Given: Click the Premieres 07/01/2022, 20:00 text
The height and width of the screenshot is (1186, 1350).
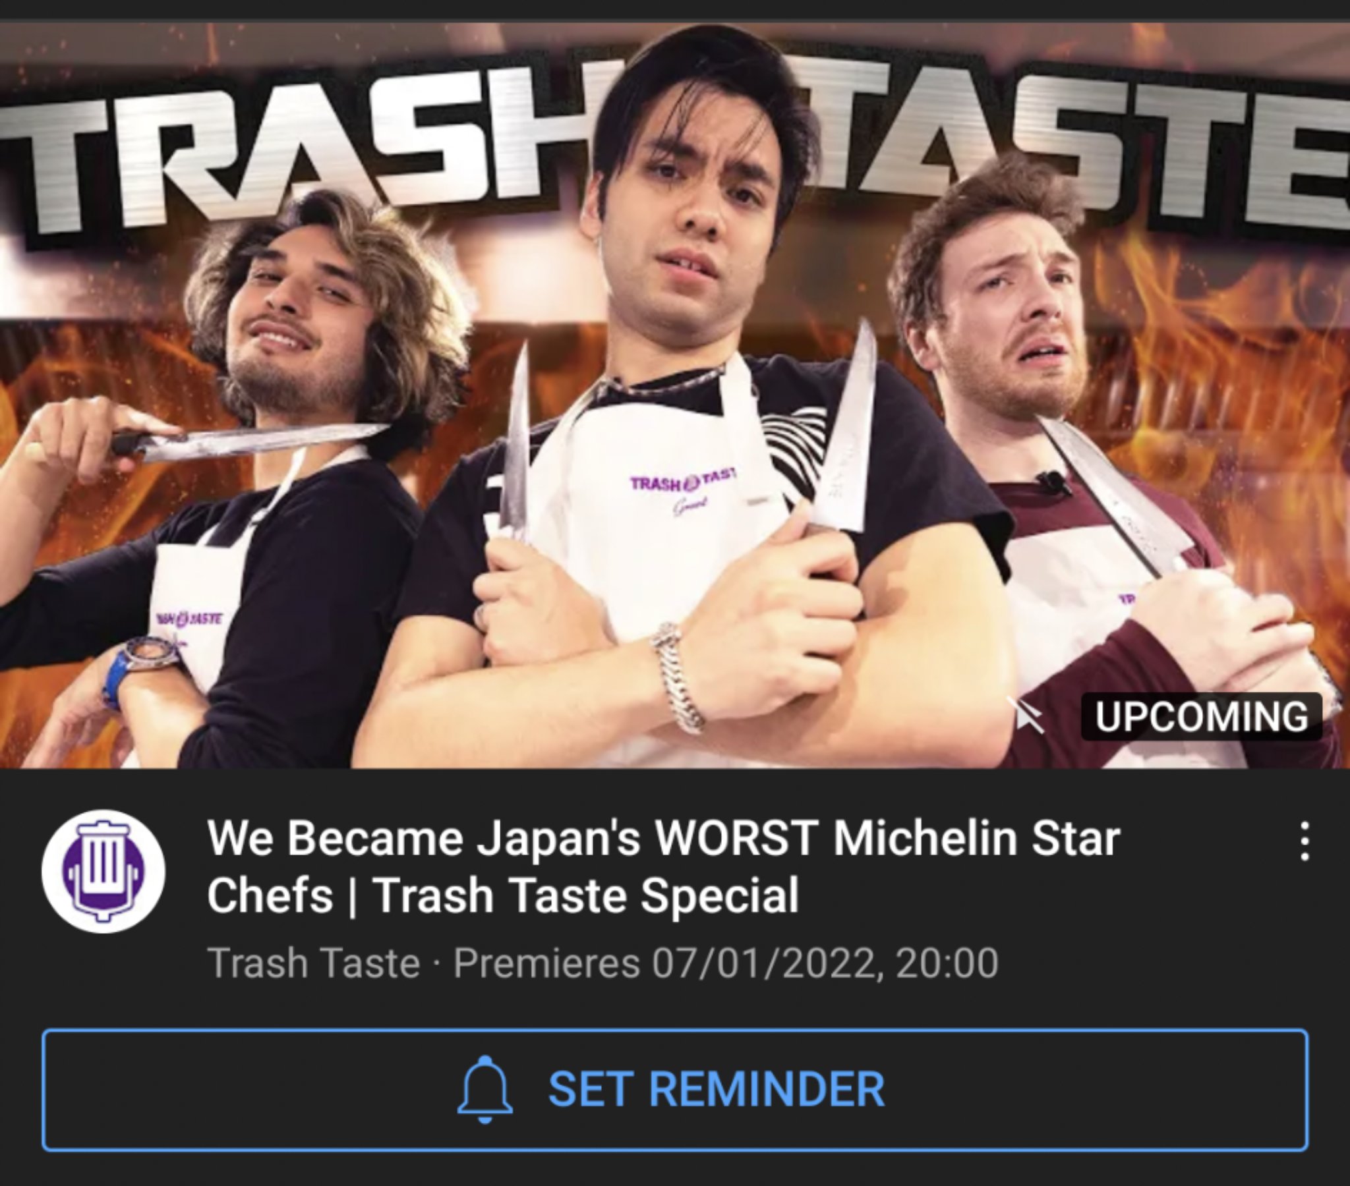Looking at the screenshot, I should pos(726,963).
